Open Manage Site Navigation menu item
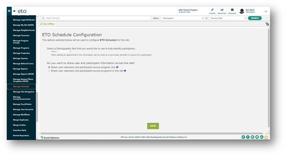The image size is (286, 156). [x=24, y=91]
